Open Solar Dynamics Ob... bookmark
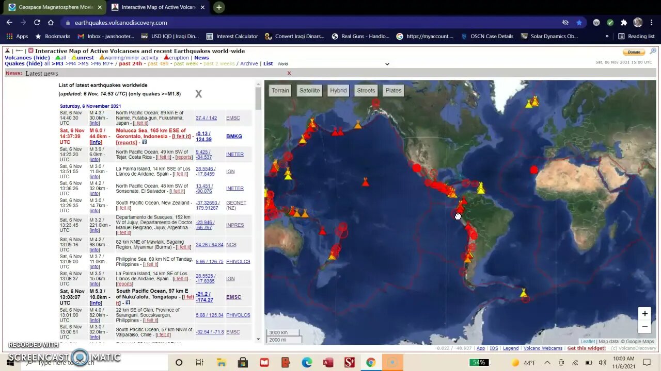661x371 pixels. [549, 36]
